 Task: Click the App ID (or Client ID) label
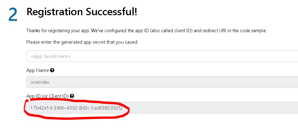pyautogui.click(x=47, y=96)
